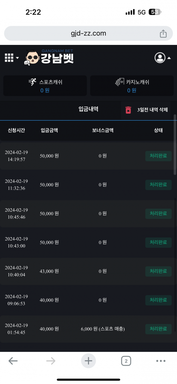The width and height of the screenshot is (177, 384).
Task: Tap the share icon in address bar
Action: tap(163, 34)
